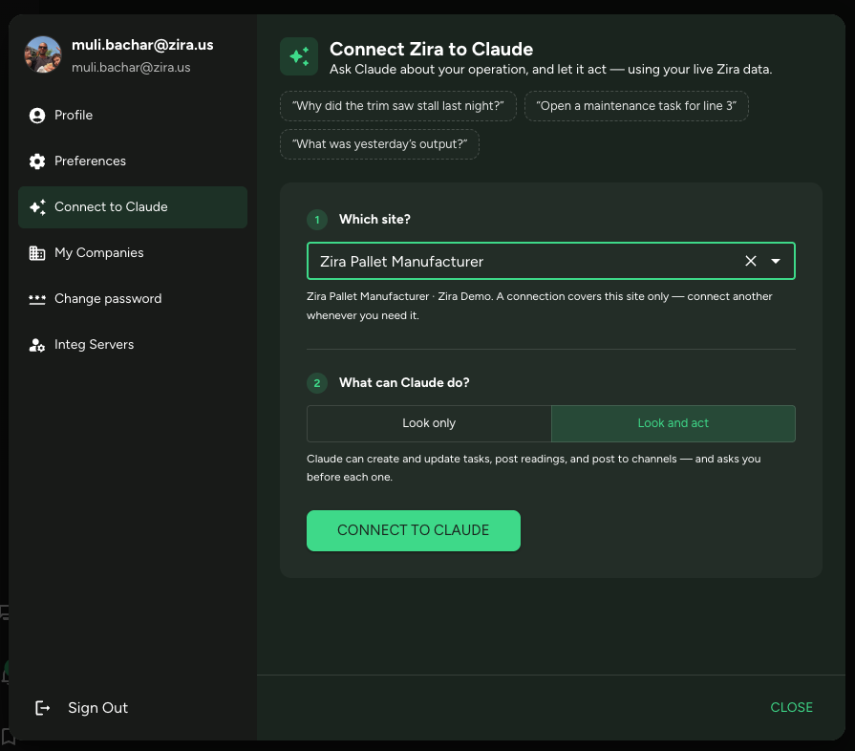The width and height of the screenshot is (855, 751).
Task: Click the "Why did the trim saw stall last night?" chip
Action: click(x=398, y=106)
